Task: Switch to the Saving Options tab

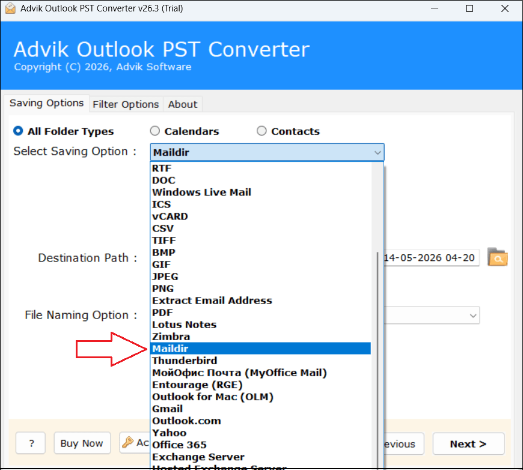Action: pos(47,103)
